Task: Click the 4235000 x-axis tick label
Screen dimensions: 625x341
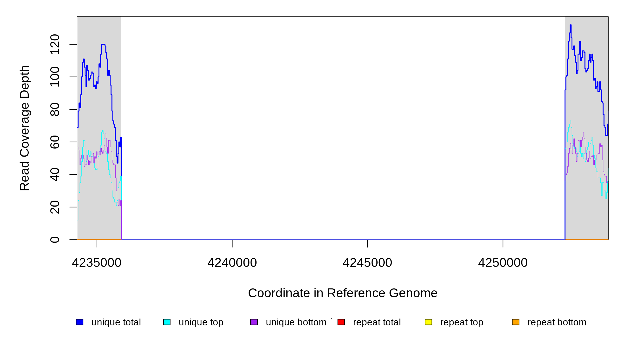Action: coord(97,263)
